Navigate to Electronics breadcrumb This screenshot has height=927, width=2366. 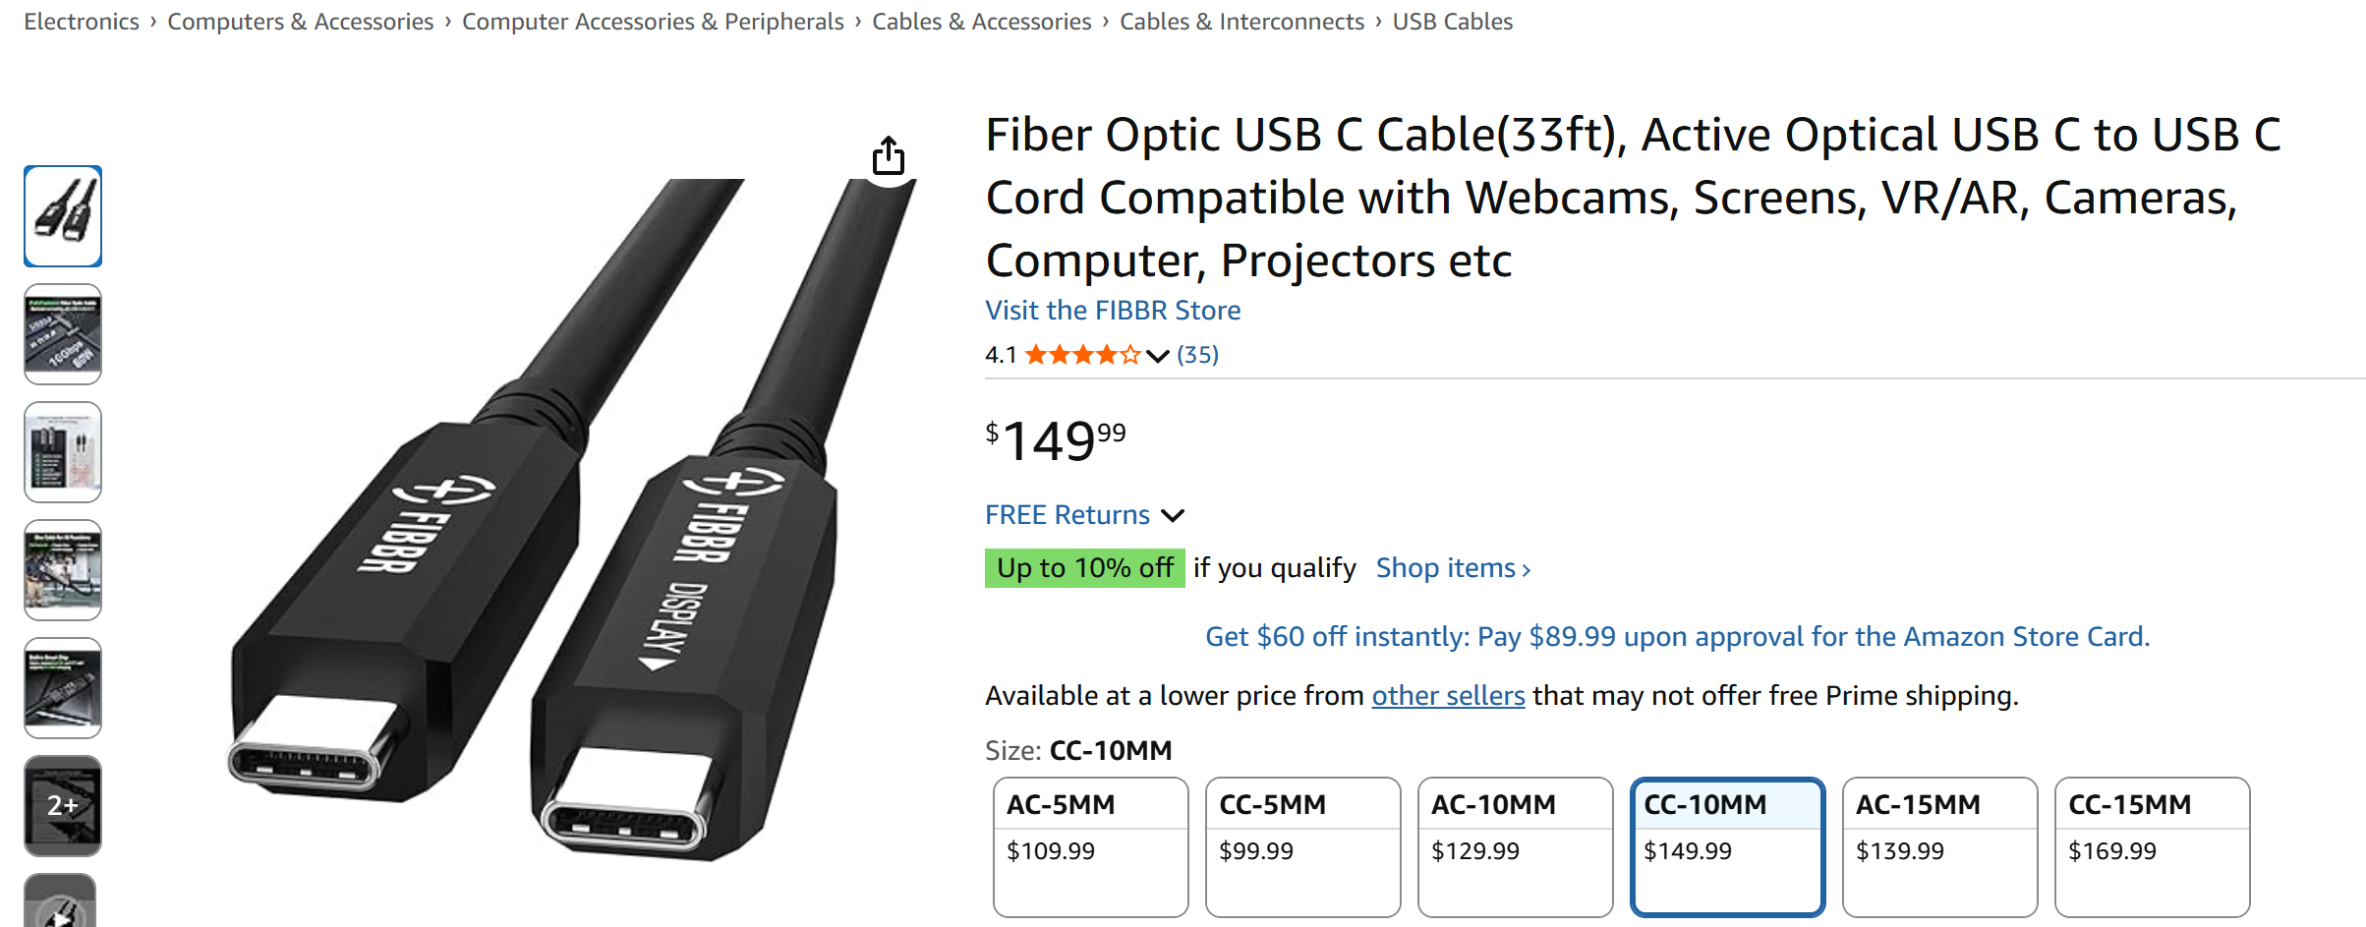(x=82, y=22)
